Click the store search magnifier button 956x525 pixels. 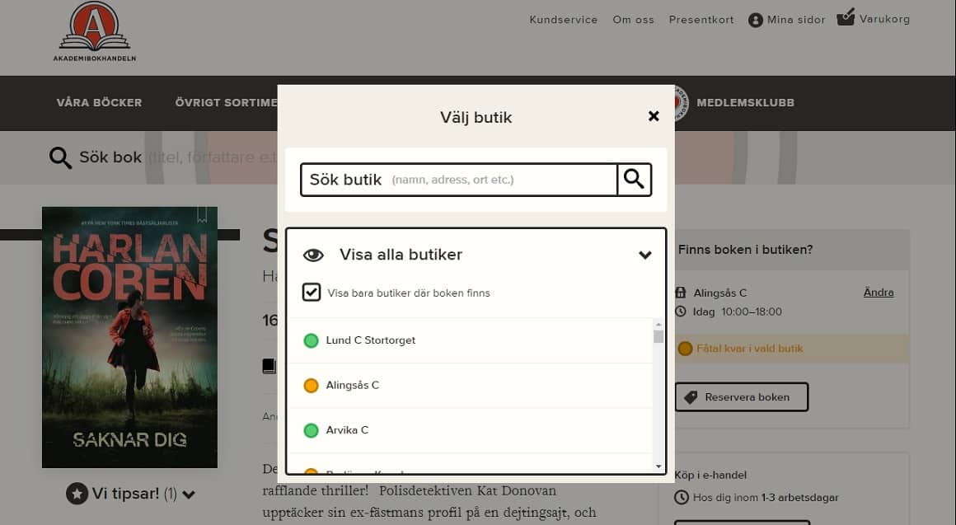pos(634,180)
